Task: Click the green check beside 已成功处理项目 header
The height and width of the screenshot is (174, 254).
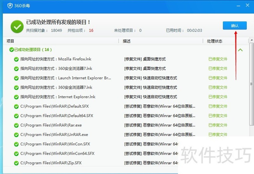Action: pos(11,50)
